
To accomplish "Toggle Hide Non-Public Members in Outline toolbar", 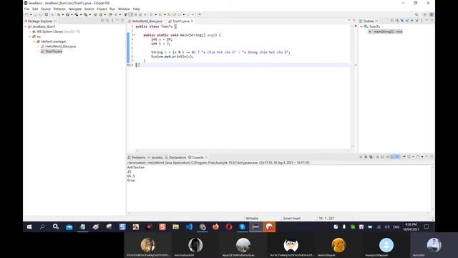I will pos(412,21).
